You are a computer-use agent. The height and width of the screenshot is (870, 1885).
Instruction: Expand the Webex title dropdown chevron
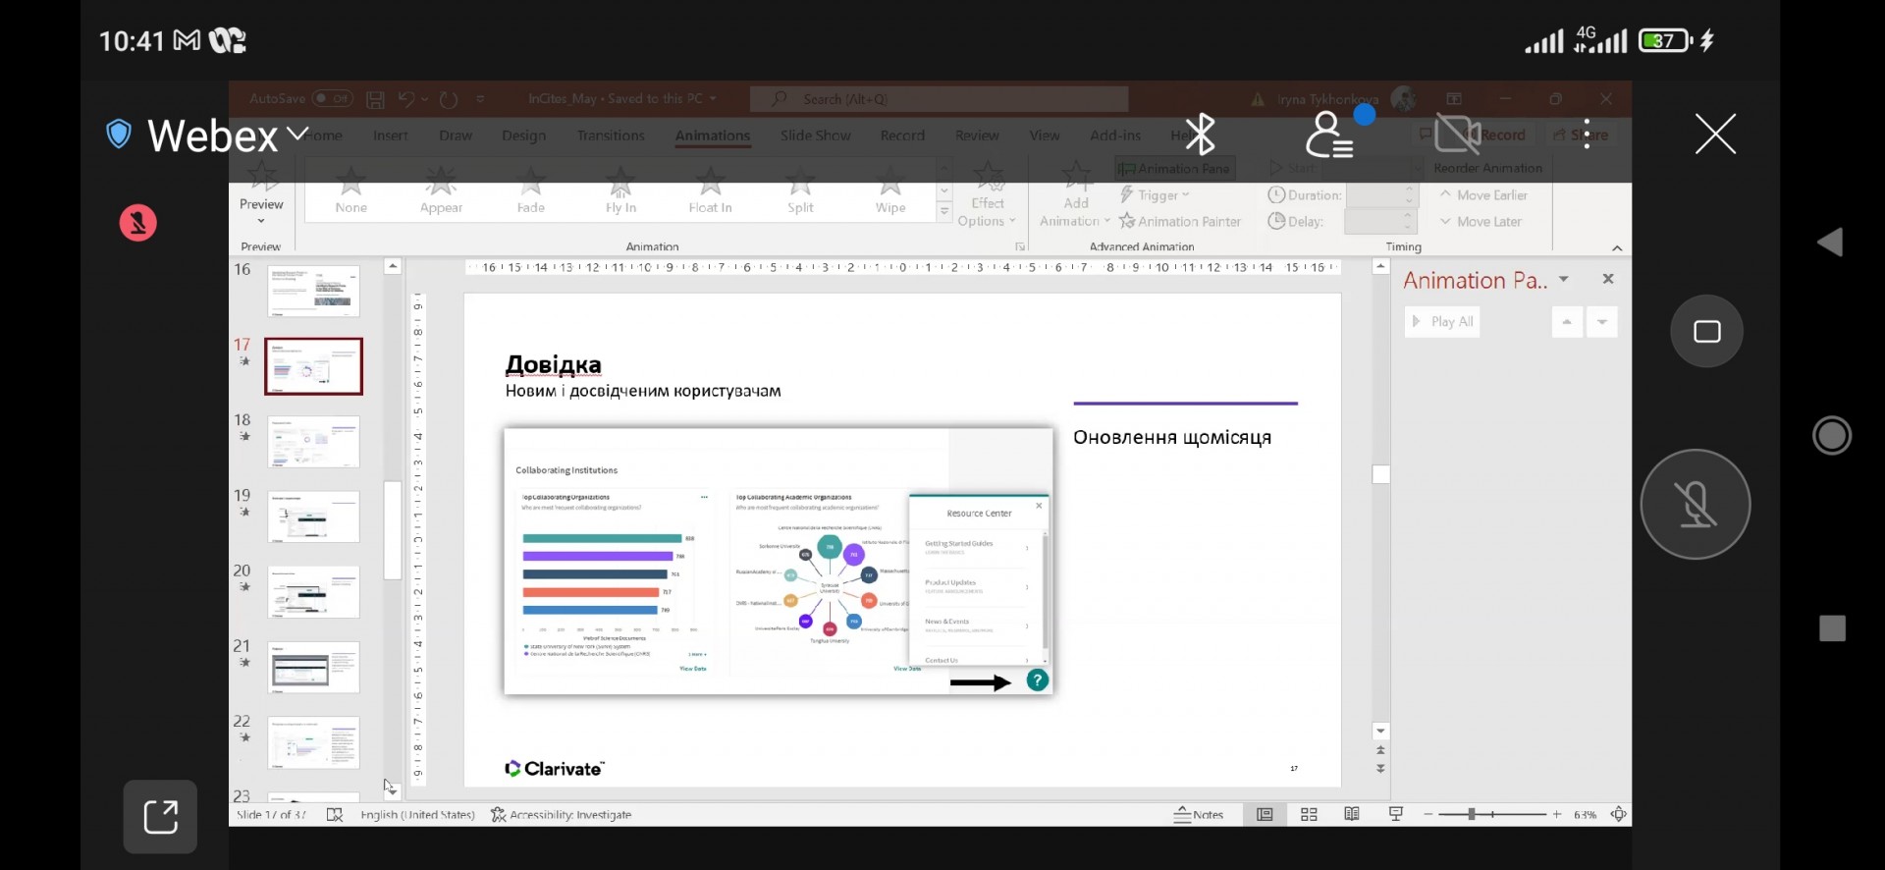297,135
